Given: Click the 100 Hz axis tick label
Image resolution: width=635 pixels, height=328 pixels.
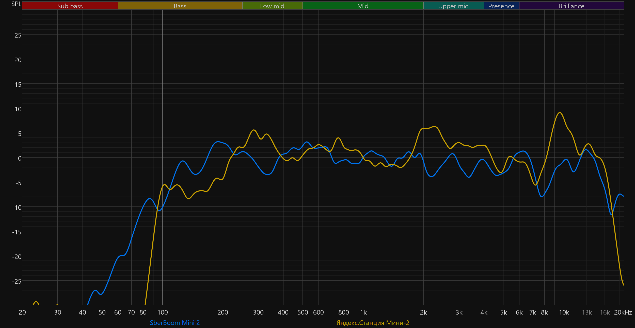Looking at the screenshot, I should (x=163, y=312).
